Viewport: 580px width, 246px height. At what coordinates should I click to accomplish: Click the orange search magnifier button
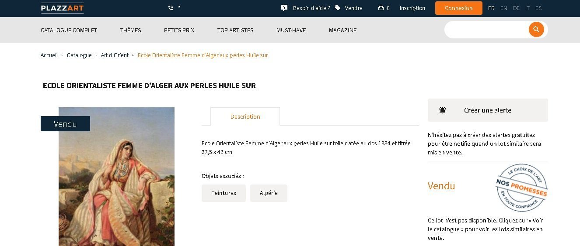point(536,30)
